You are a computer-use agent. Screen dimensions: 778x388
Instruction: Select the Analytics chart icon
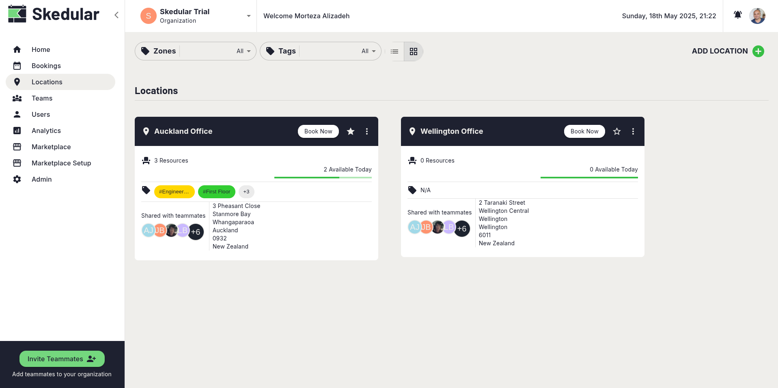click(17, 130)
